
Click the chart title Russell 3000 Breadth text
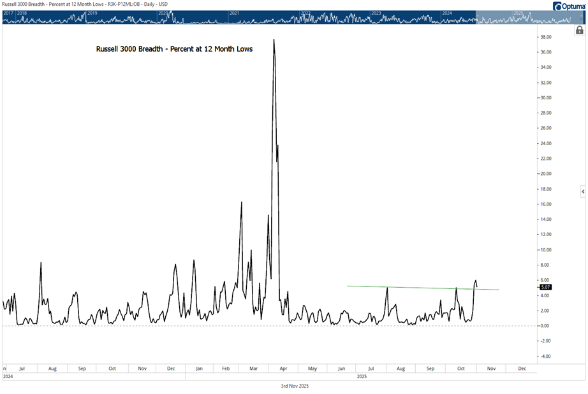coord(173,48)
